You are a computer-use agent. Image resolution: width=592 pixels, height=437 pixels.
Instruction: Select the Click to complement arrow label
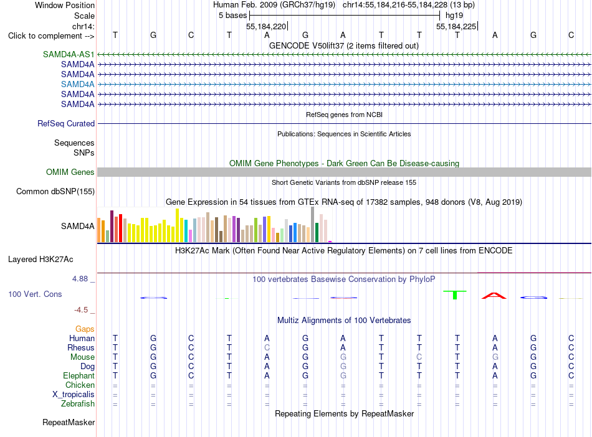(x=51, y=36)
